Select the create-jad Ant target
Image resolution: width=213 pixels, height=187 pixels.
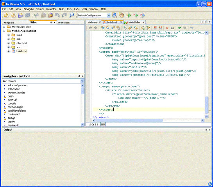13,114
